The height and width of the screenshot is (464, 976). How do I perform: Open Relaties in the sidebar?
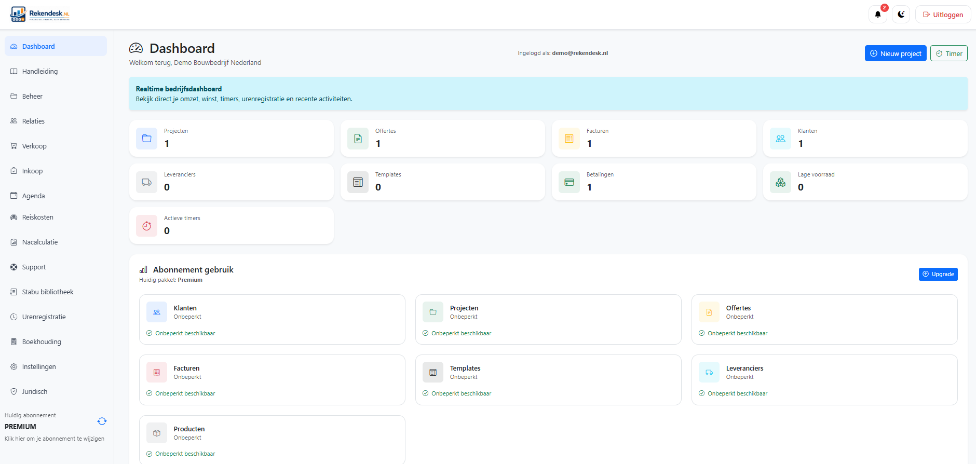pyautogui.click(x=56, y=121)
